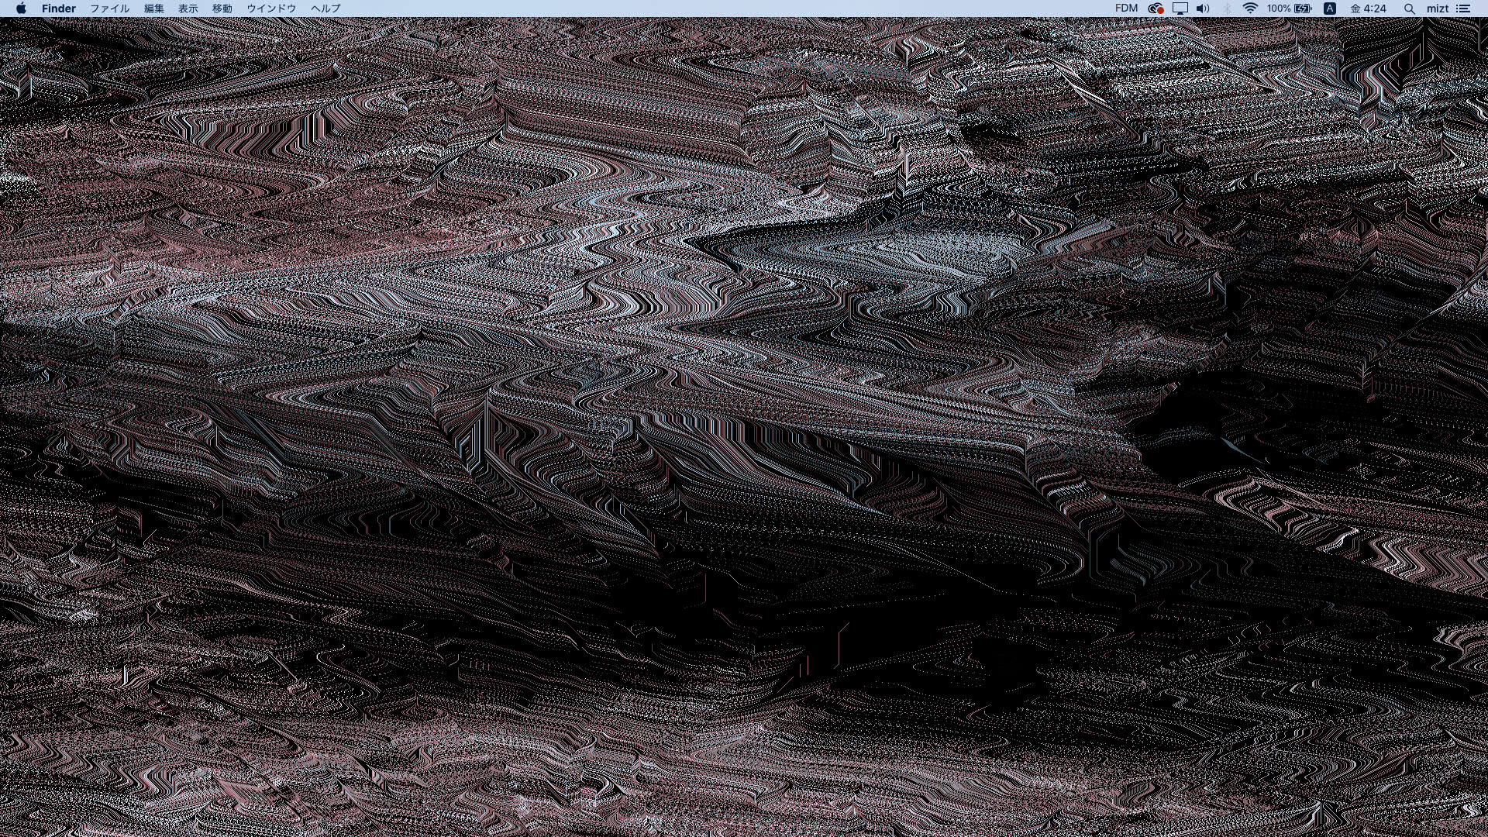Open the mizt user menu
This screenshot has height=837, width=1488.
[1438, 9]
